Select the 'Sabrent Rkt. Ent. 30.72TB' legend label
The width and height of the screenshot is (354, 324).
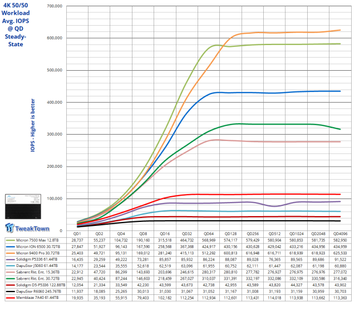38,278
